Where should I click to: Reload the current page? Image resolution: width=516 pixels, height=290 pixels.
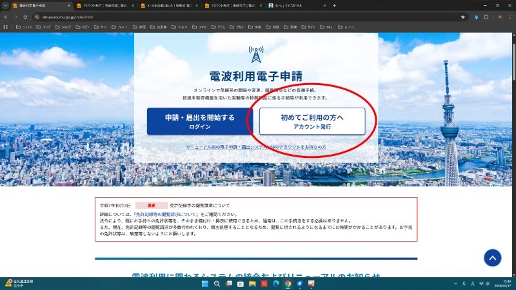click(25, 17)
